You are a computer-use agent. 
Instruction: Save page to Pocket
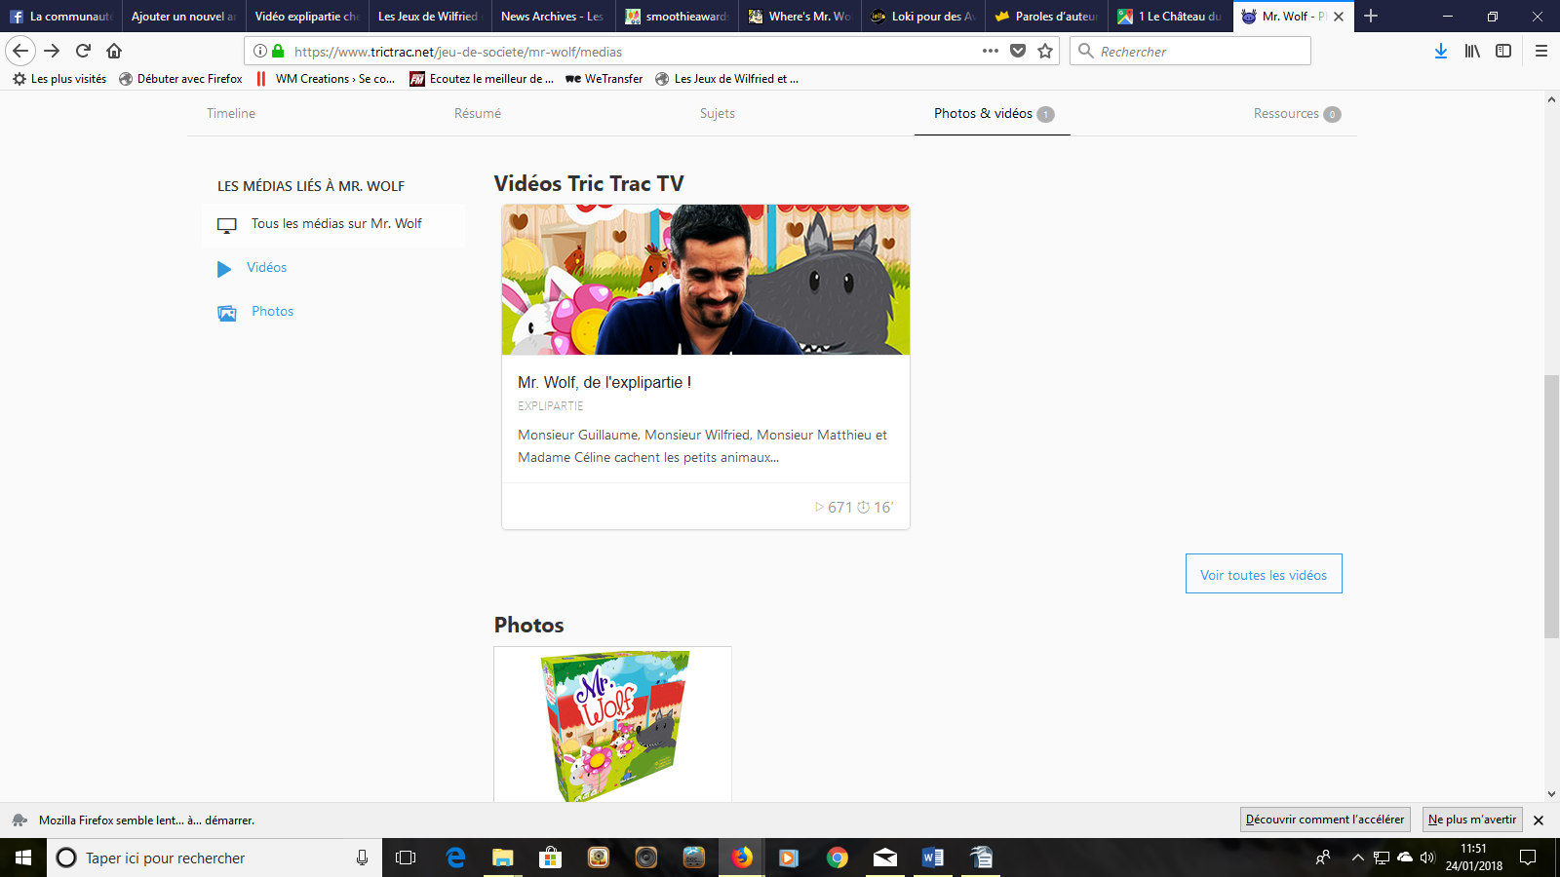pyautogui.click(x=1018, y=51)
